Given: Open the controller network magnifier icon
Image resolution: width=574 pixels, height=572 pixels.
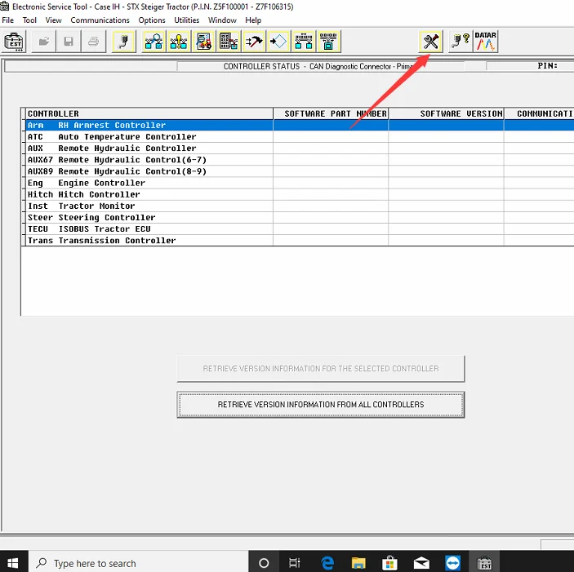Looking at the screenshot, I should click(x=154, y=42).
